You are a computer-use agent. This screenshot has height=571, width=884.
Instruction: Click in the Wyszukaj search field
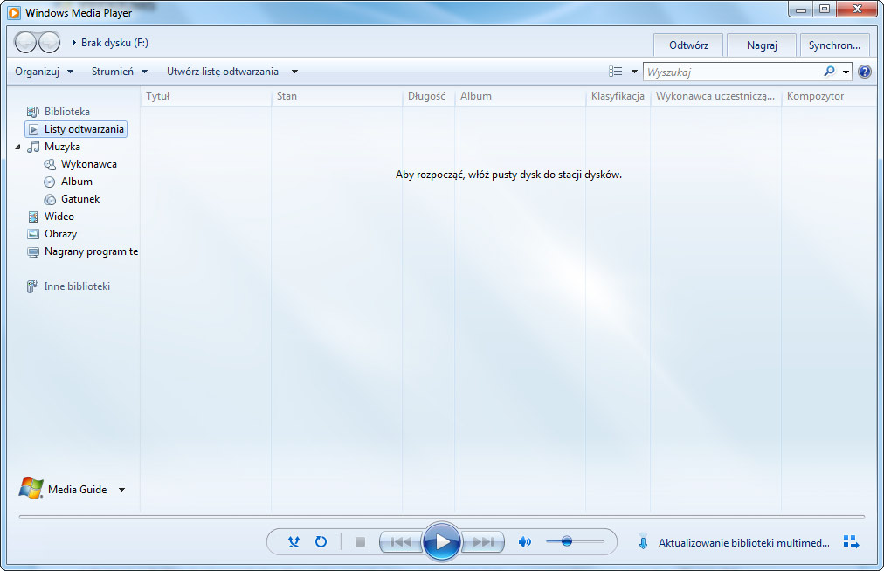733,72
